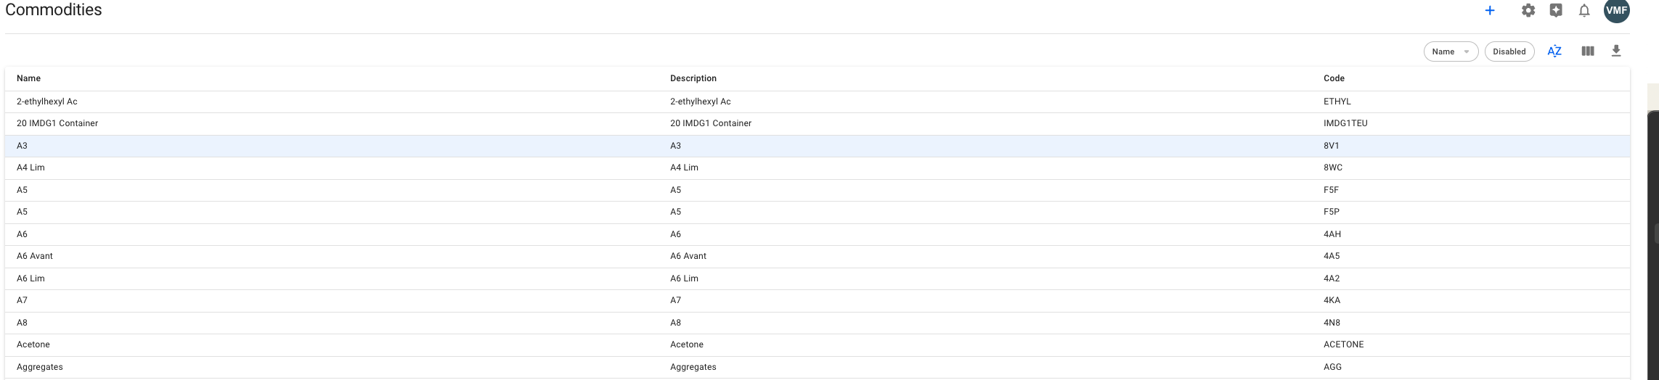Screen dimensions: 1659x380
Task: Open the settings gear
Action: 1528,11
